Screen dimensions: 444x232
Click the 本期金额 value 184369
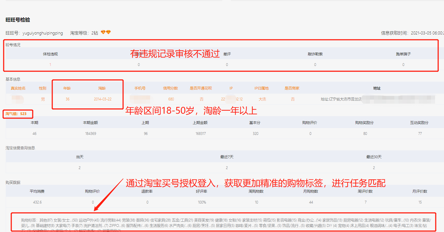[x=91, y=134]
